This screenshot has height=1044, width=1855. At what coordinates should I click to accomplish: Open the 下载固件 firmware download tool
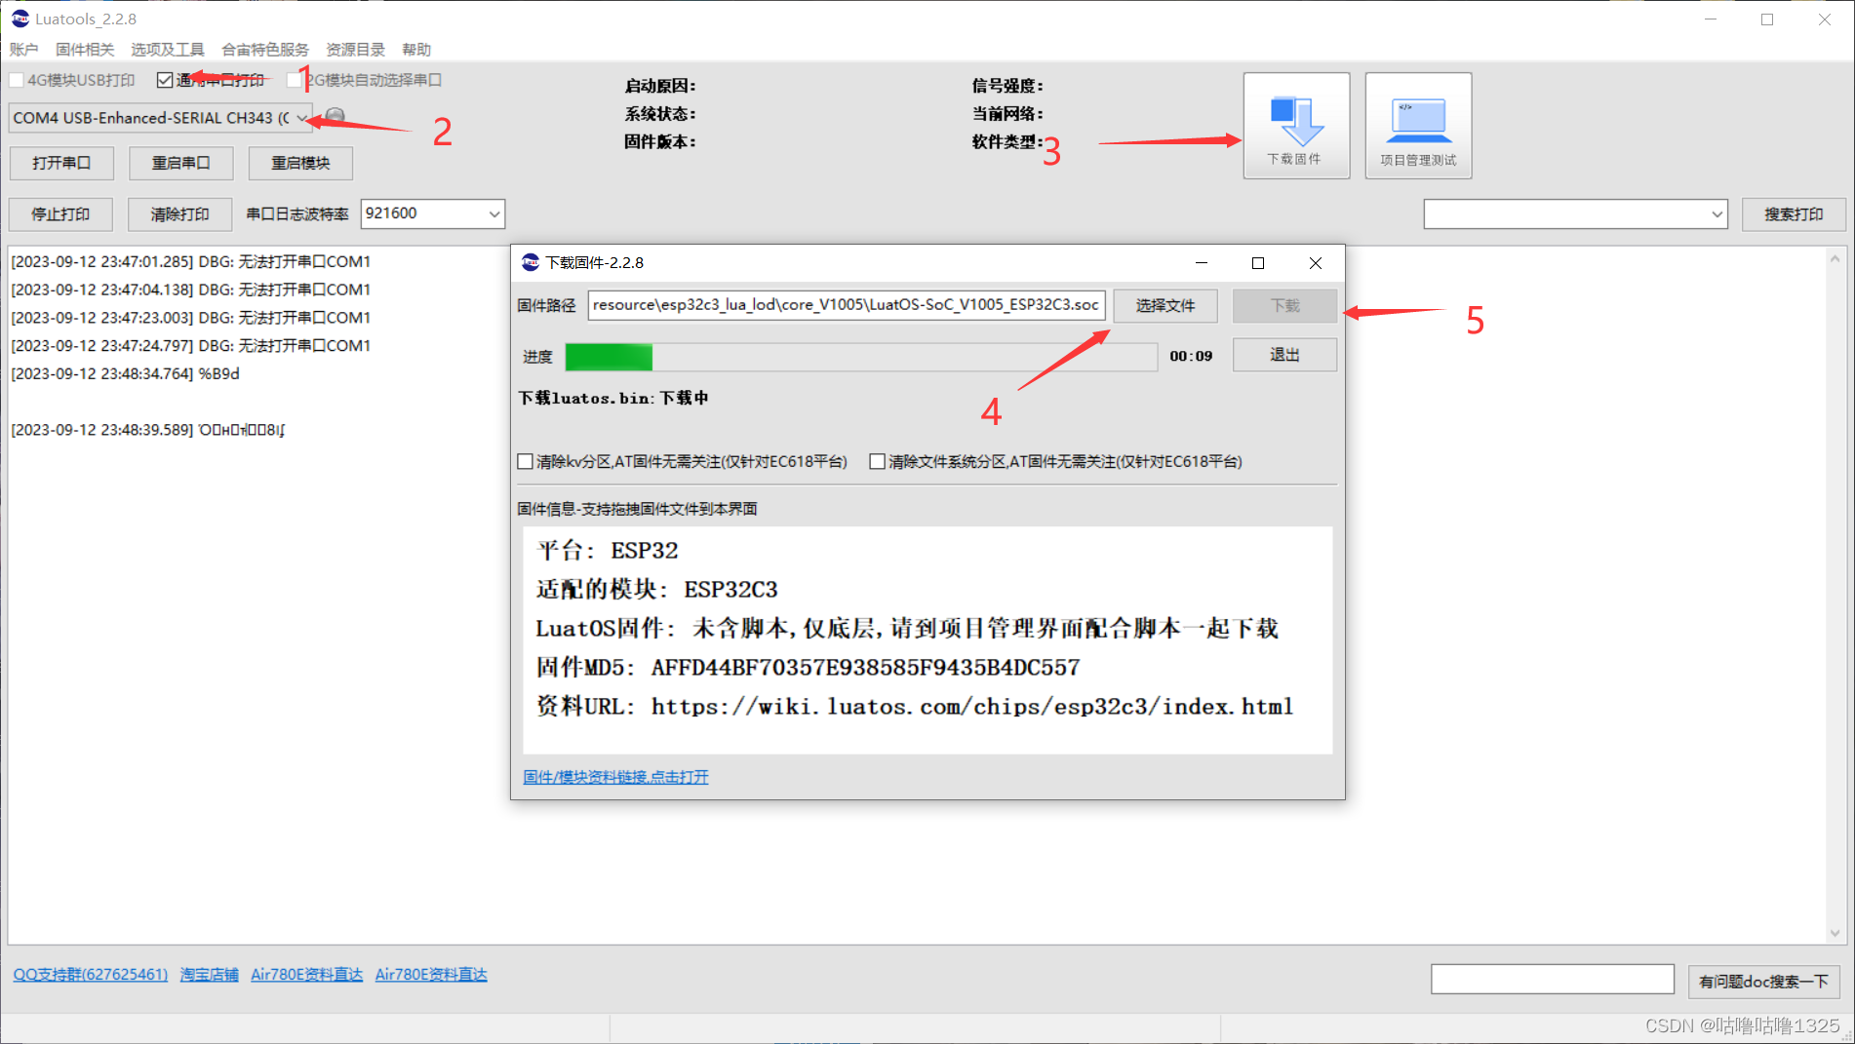[x=1296, y=125]
